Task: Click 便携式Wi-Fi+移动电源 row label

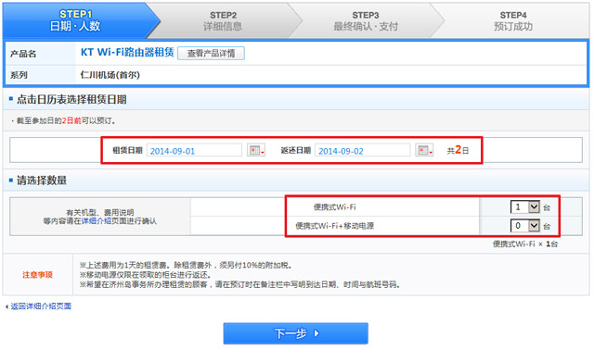Action: point(335,226)
